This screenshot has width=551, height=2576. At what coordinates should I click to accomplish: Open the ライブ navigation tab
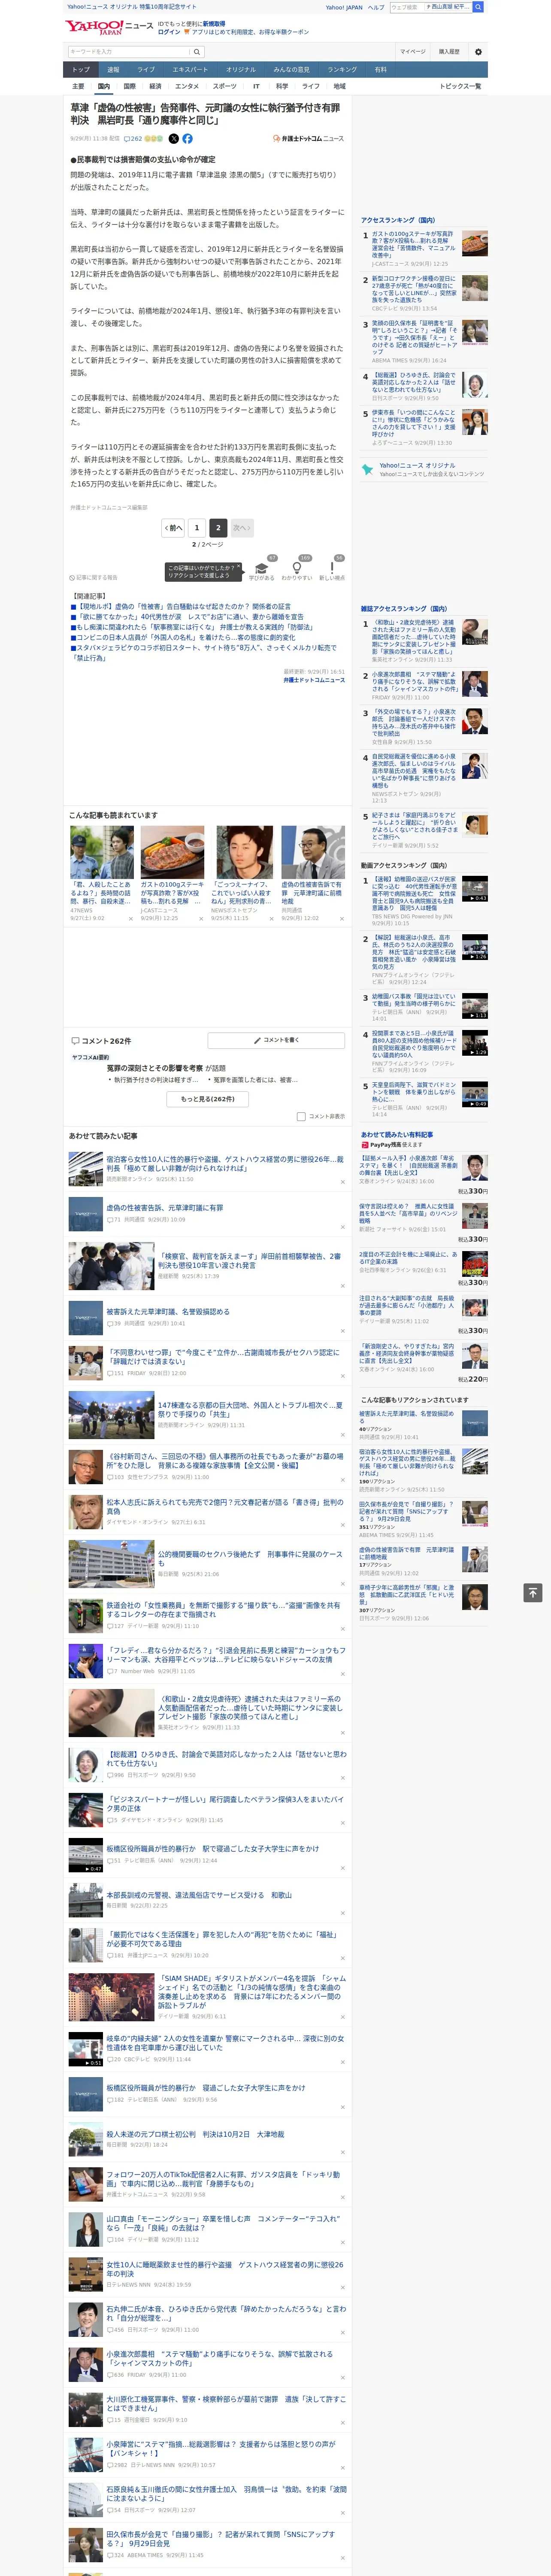point(146,70)
